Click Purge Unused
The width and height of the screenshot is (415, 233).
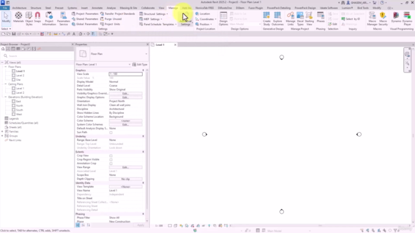(111, 19)
